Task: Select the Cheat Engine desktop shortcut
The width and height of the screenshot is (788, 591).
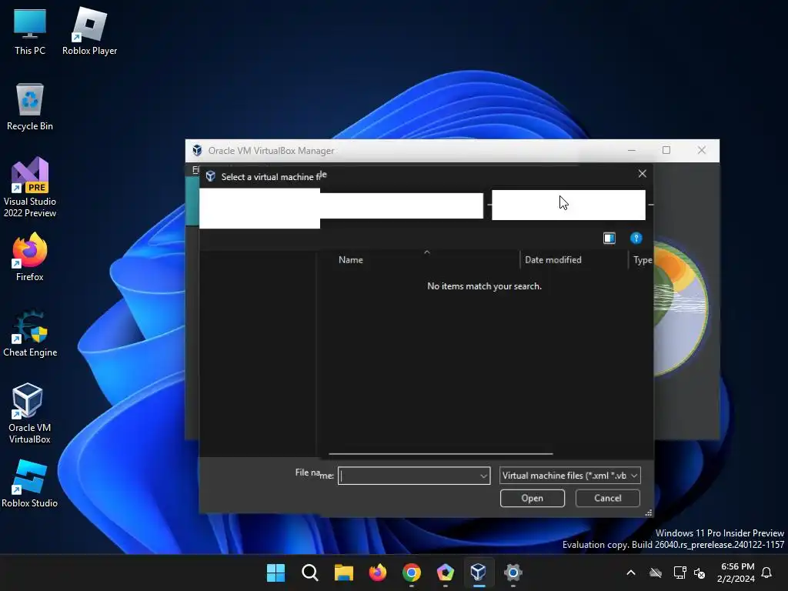Action: (30, 333)
